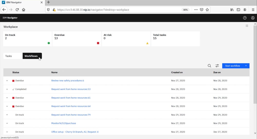Expand the Review new safety procedures:6 row

tap(7, 81)
